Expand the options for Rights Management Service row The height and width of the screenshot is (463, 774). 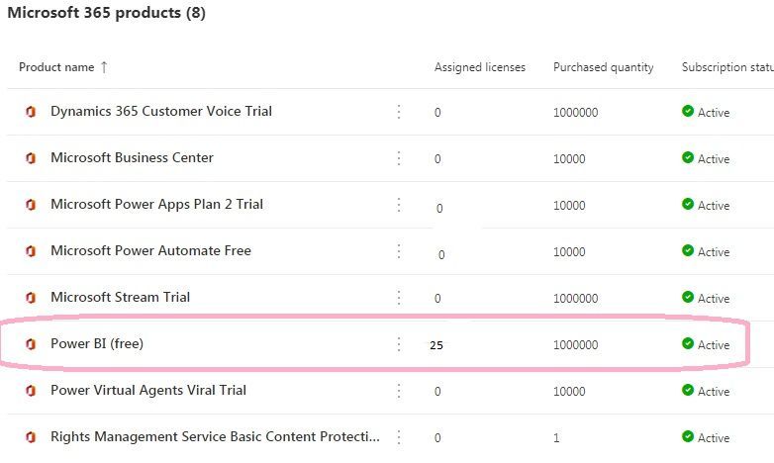[x=399, y=437]
